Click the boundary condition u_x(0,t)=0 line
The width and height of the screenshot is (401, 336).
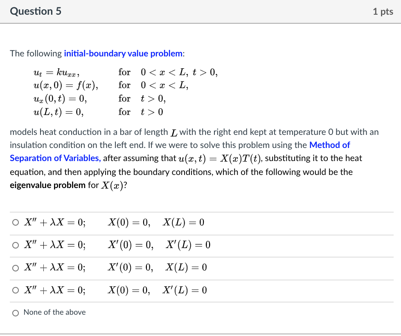(x=54, y=99)
